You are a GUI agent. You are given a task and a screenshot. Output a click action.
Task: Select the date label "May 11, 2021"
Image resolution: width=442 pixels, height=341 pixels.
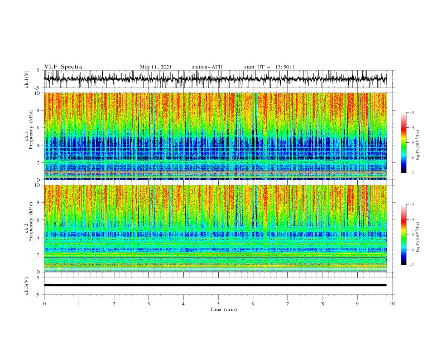(156, 67)
